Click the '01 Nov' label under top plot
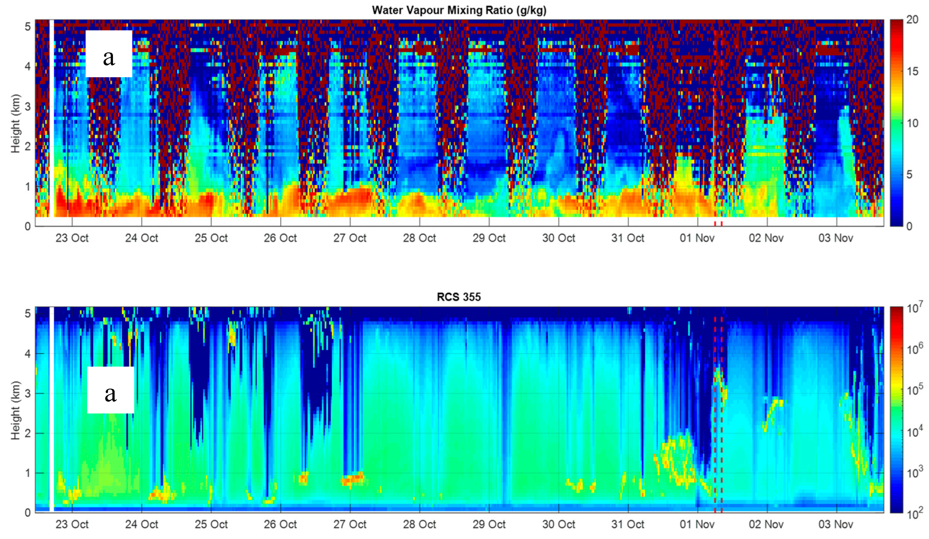 point(697,238)
